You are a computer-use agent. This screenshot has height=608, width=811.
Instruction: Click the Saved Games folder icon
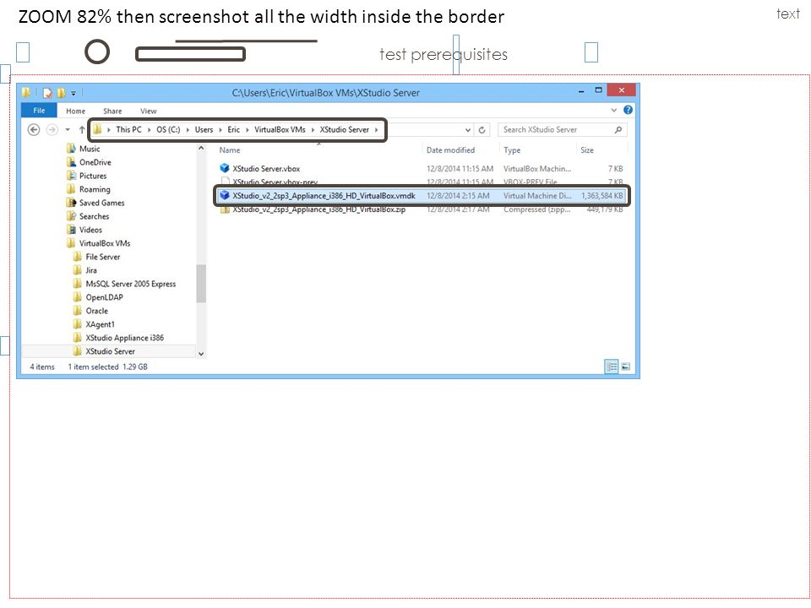point(71,202)
